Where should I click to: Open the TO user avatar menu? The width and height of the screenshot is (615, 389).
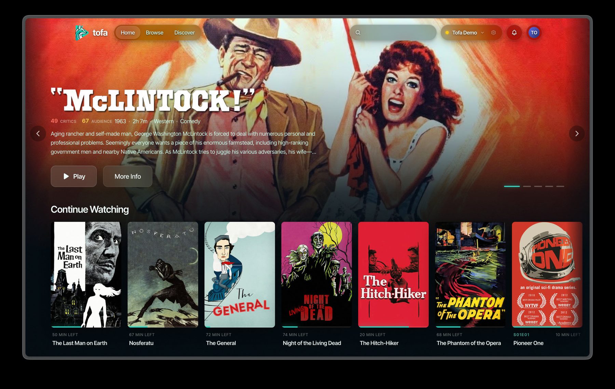(534, 32)
